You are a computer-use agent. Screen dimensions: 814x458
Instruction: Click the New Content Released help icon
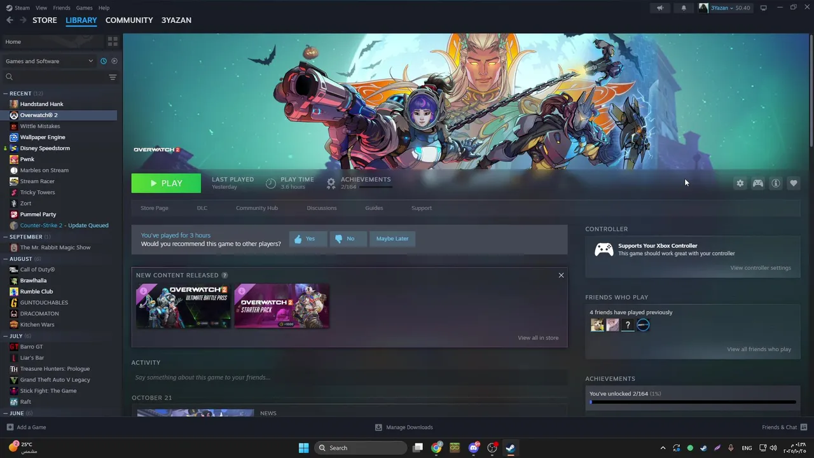click(x=224, y=275)
